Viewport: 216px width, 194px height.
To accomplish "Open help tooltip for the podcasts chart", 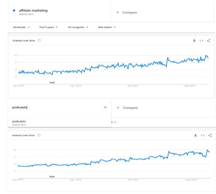I will click(39, 135).
